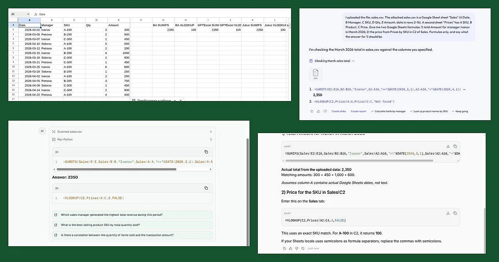Click the BA SUMIFS header cell
The image size is (499, 262).
point(163,25)
